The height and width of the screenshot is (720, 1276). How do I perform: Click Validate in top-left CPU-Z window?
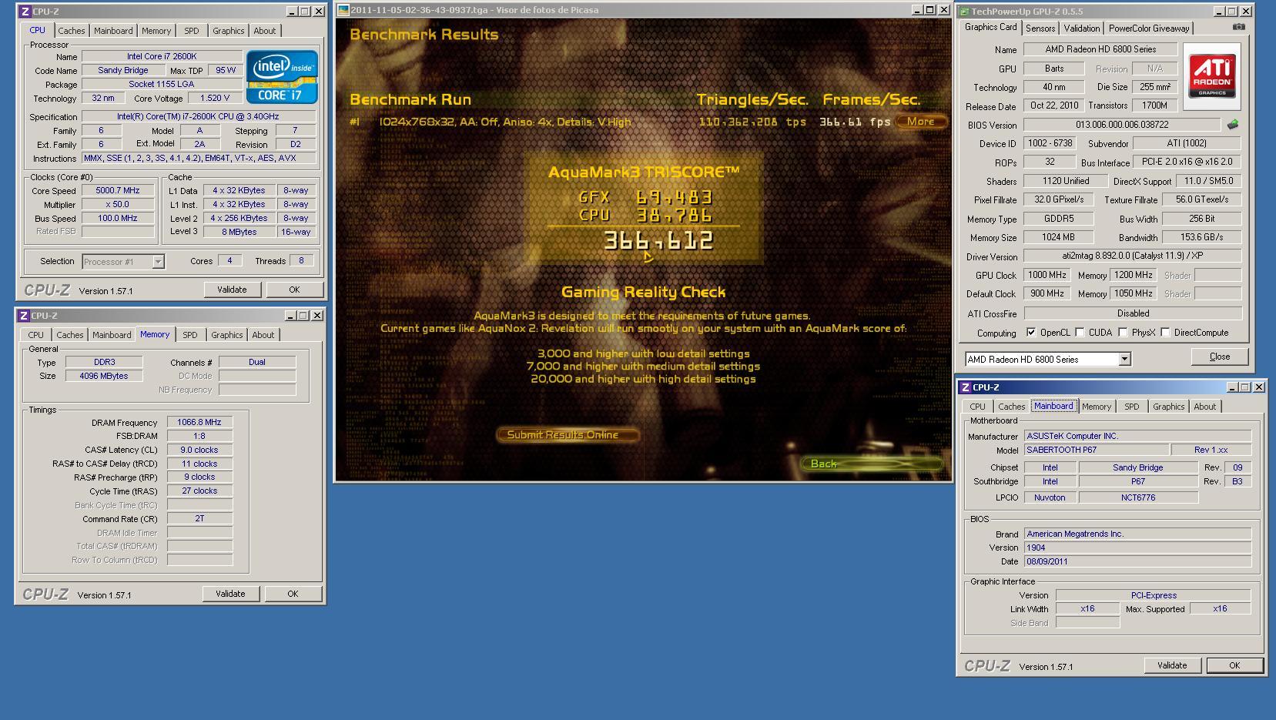pos(232,290)
